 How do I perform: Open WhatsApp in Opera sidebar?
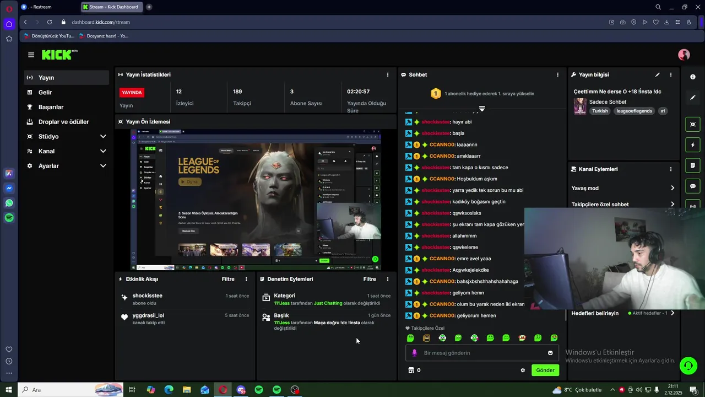[x=9, y=203]
